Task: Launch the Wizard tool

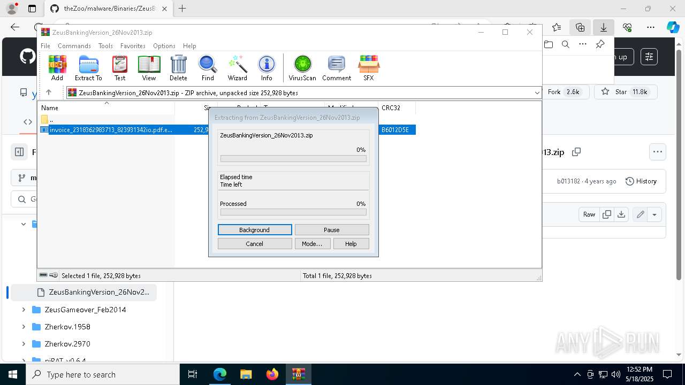Action: pyautogui.click(x=238, y=68)
